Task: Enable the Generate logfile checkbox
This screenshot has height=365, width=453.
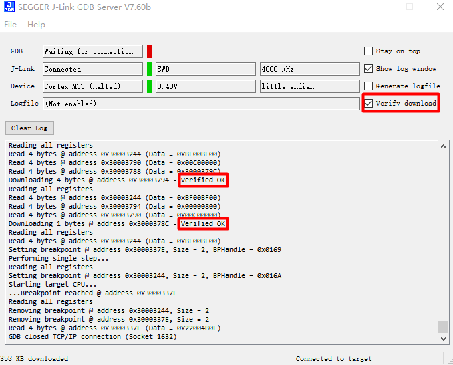Action: (368, 86)
